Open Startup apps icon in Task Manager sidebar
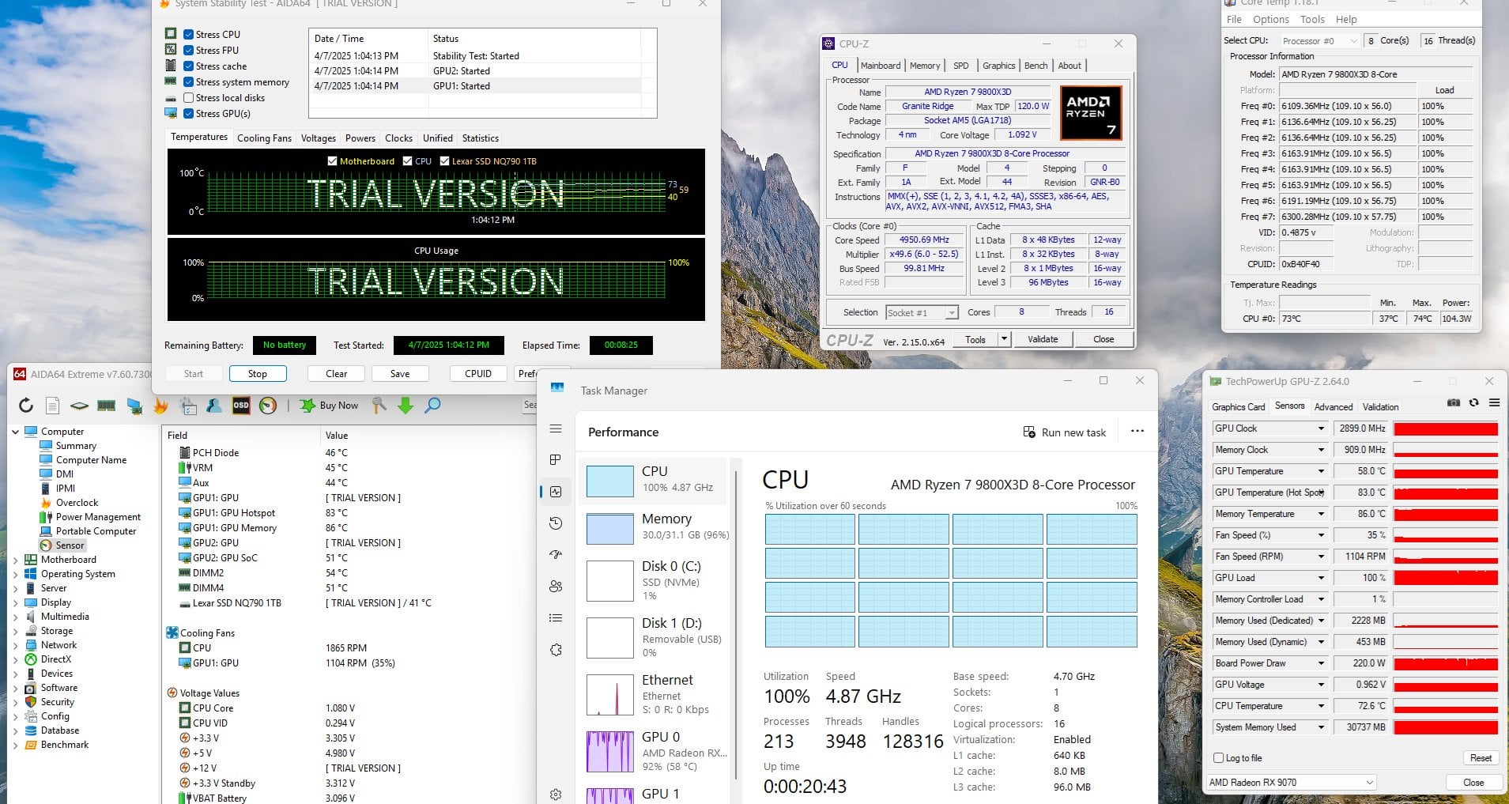 (x=556, y=555)
